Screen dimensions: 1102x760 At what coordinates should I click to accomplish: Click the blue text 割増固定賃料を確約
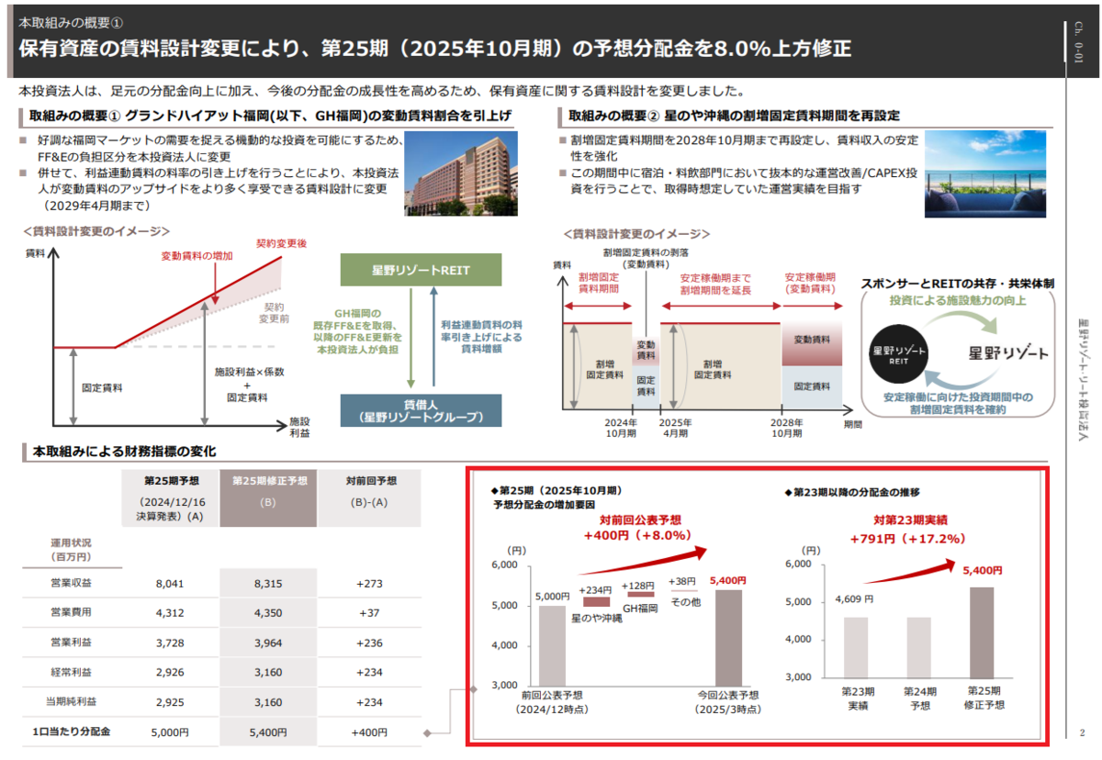tap(958, 404)
